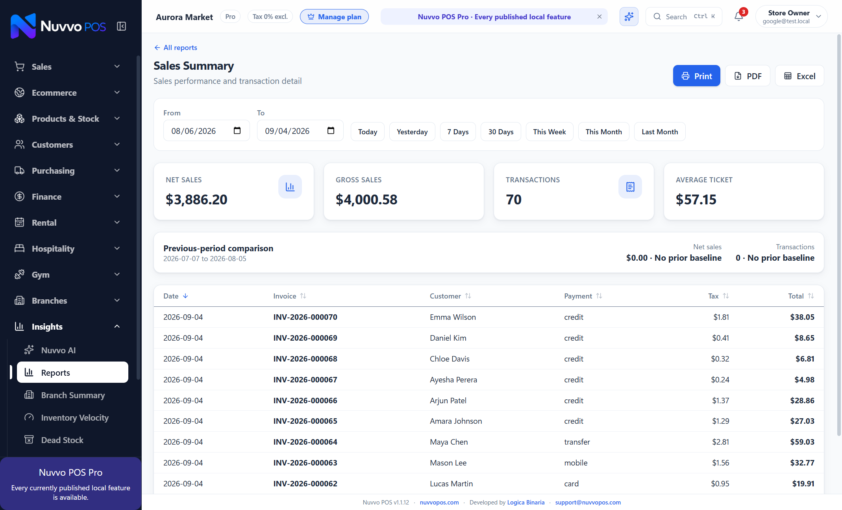Click the Transactions receipt icon
Viewport: 842px width, 510px height.
click(x=630, y=187)
